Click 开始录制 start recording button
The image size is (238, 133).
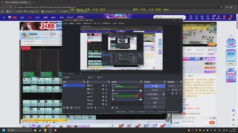155,90
